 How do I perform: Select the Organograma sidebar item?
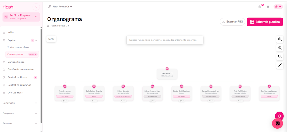[22, 54]
